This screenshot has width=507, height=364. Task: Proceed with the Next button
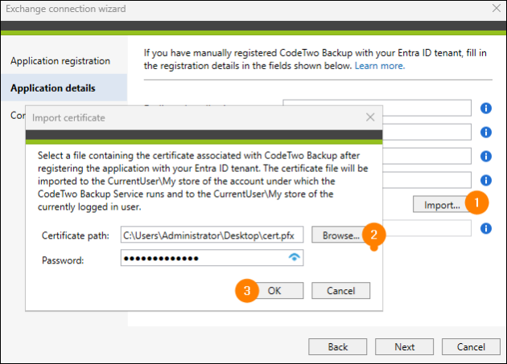tap(404, 347)
